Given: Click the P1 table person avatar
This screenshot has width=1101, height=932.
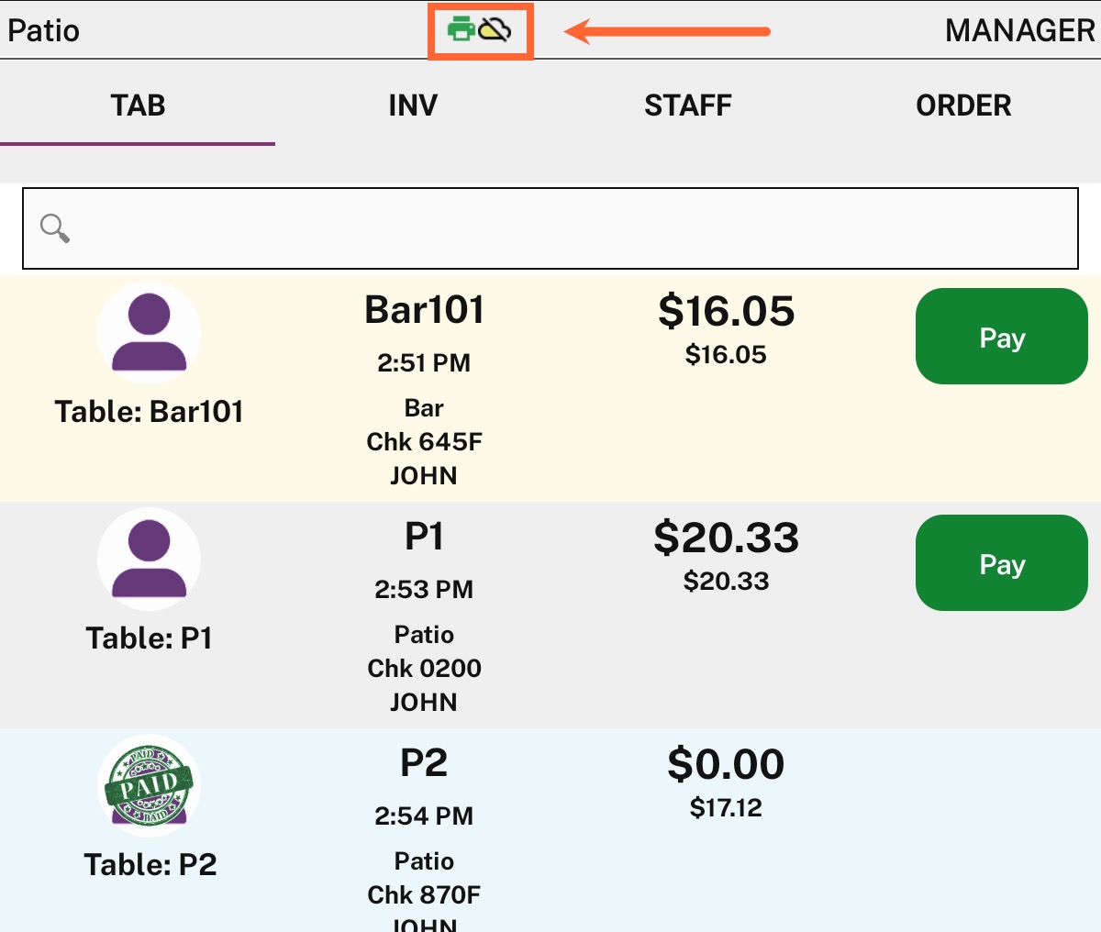Looking at the screenshot, I should pos(149,559).
